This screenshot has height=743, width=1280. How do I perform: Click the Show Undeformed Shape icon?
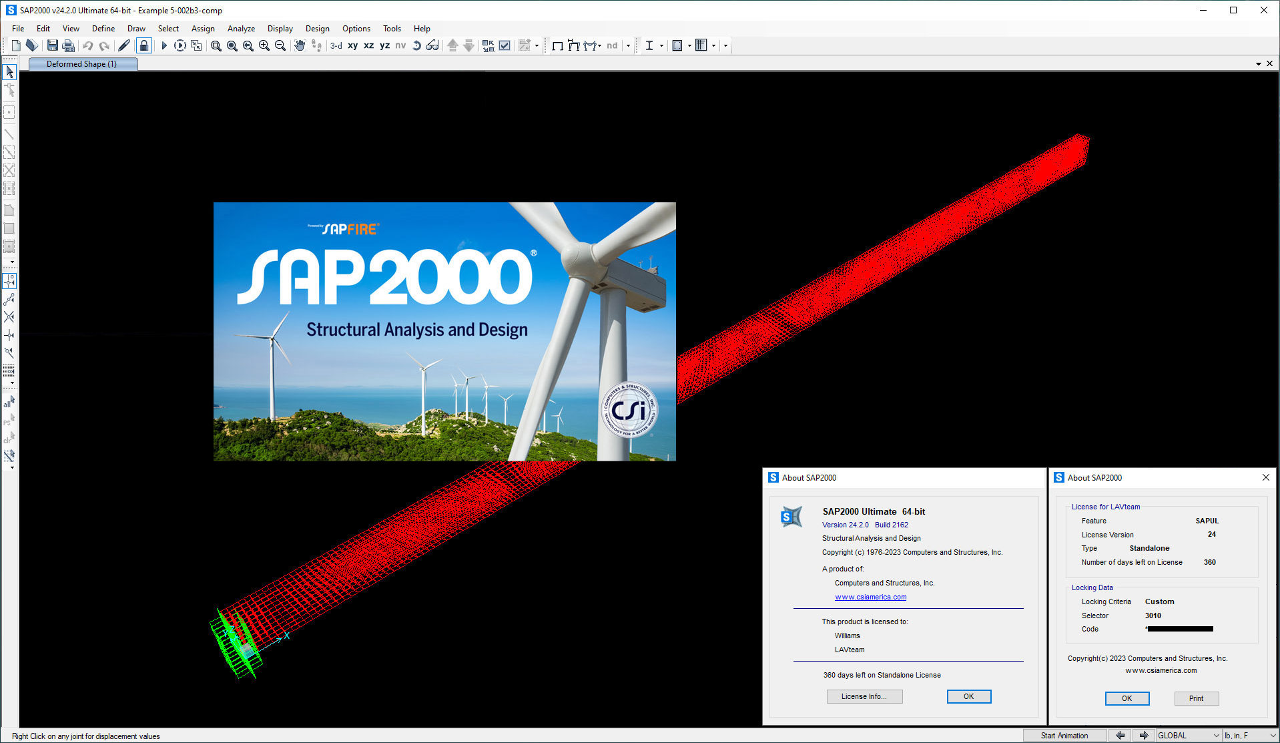click(x=557, y=45)
